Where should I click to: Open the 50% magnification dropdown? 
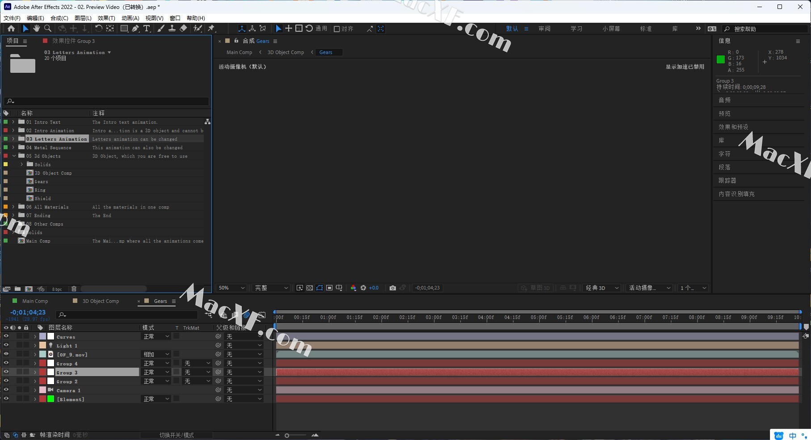click(231, 288)
